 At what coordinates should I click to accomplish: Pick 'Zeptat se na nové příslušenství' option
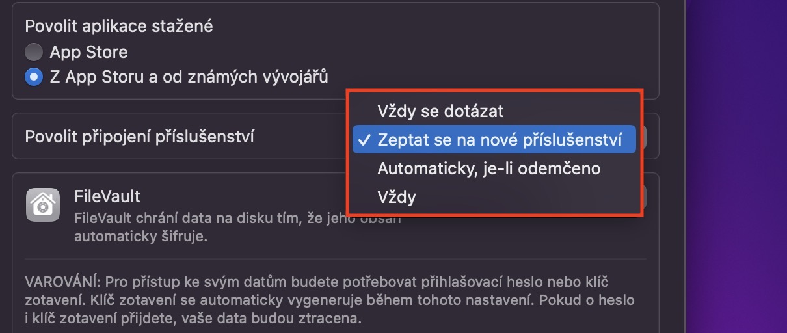(x=498, y=139)
